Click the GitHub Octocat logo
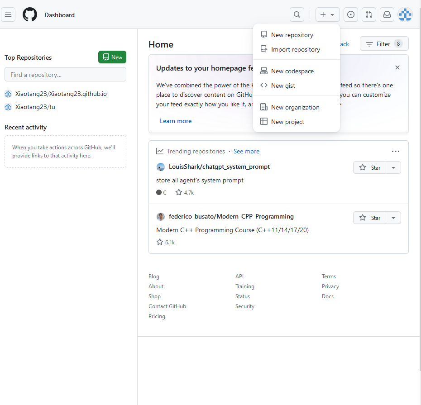 pyautogui.click(x=30, y=14)
